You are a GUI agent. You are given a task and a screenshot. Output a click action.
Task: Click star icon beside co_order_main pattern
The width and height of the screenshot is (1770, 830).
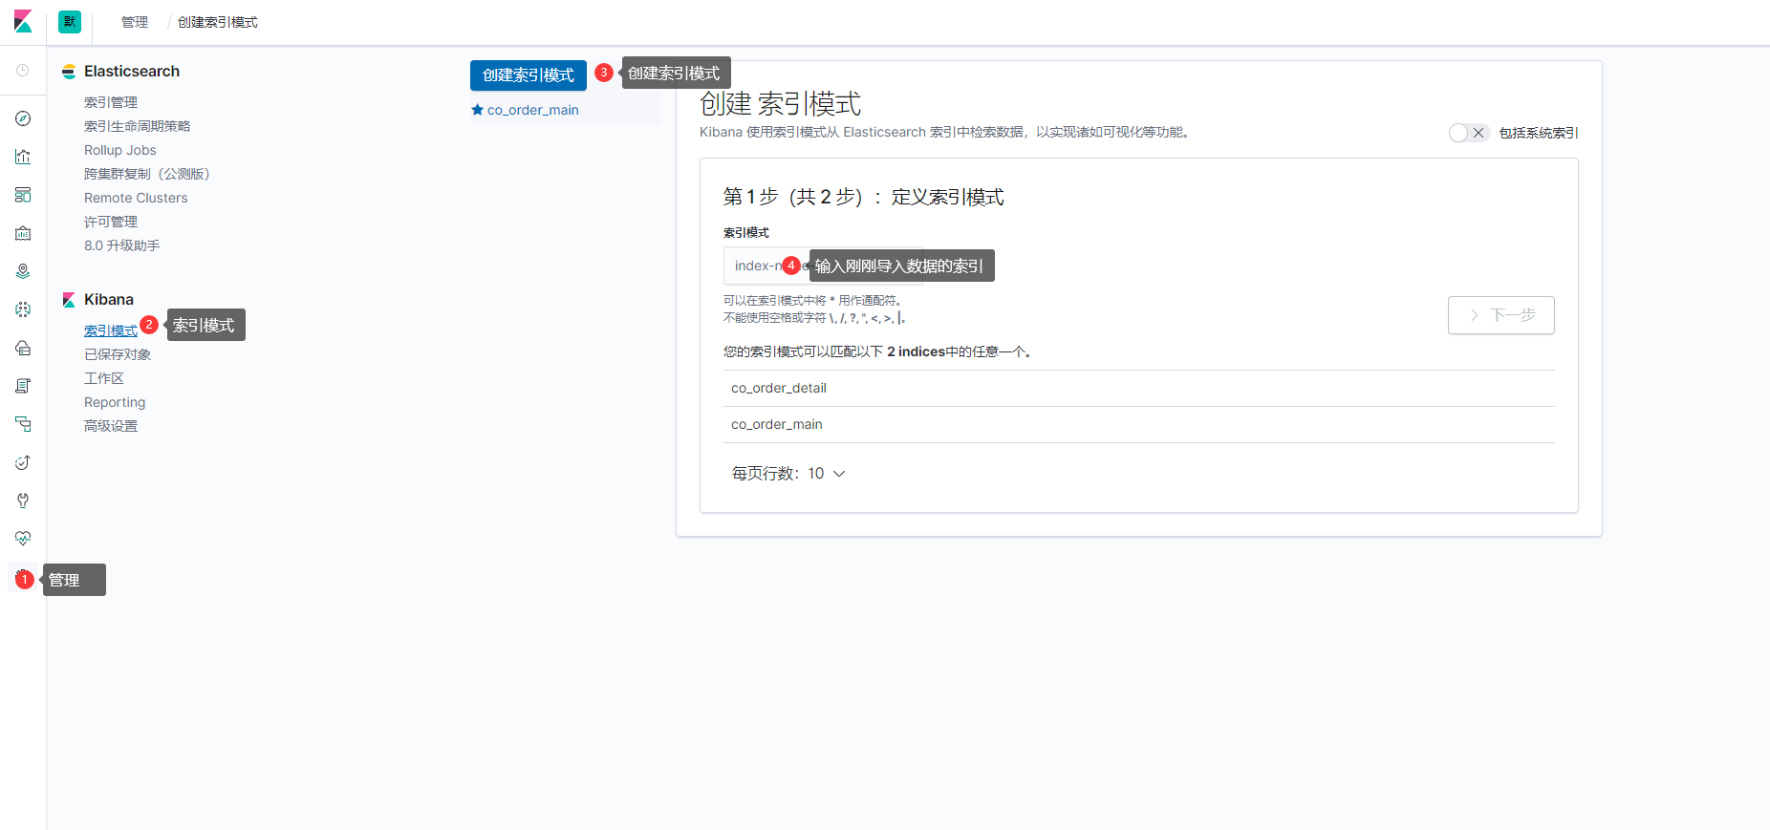(478, 110)
